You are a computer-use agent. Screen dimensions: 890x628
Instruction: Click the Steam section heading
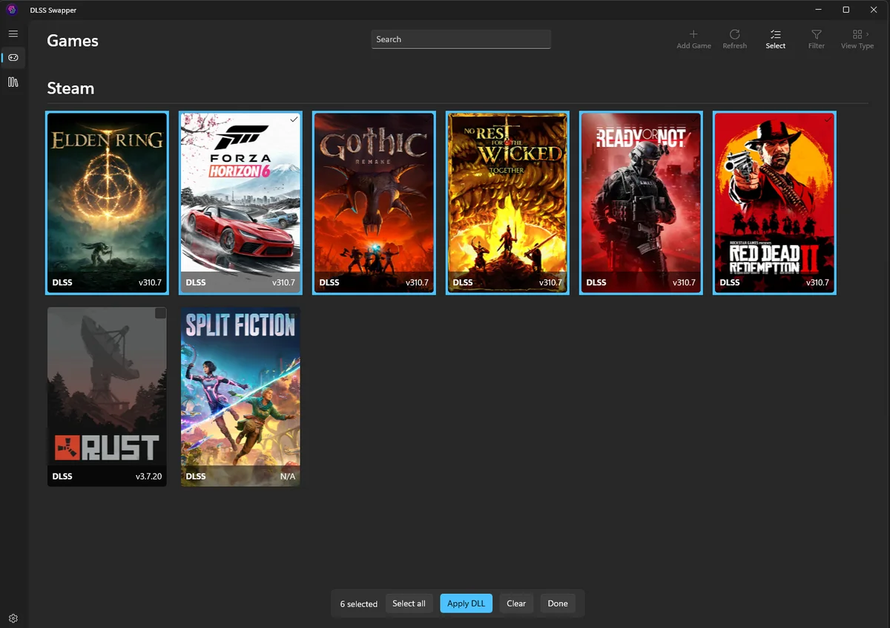[x=70, y=88]
